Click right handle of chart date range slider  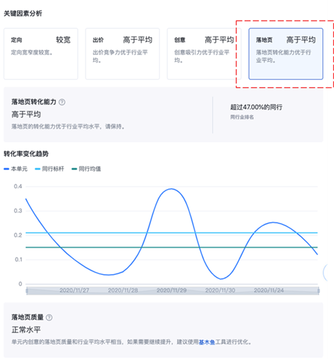pyautogui.click(x=318, y=290)
